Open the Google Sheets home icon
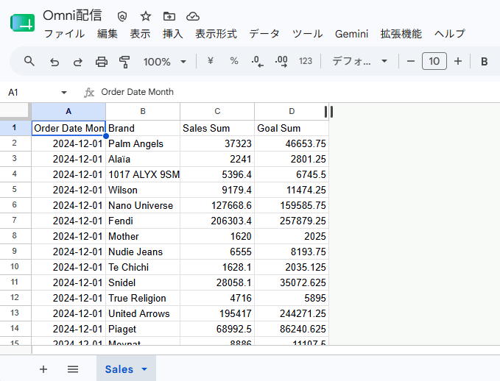Screen dimensions: 500x381 [22, 23]
